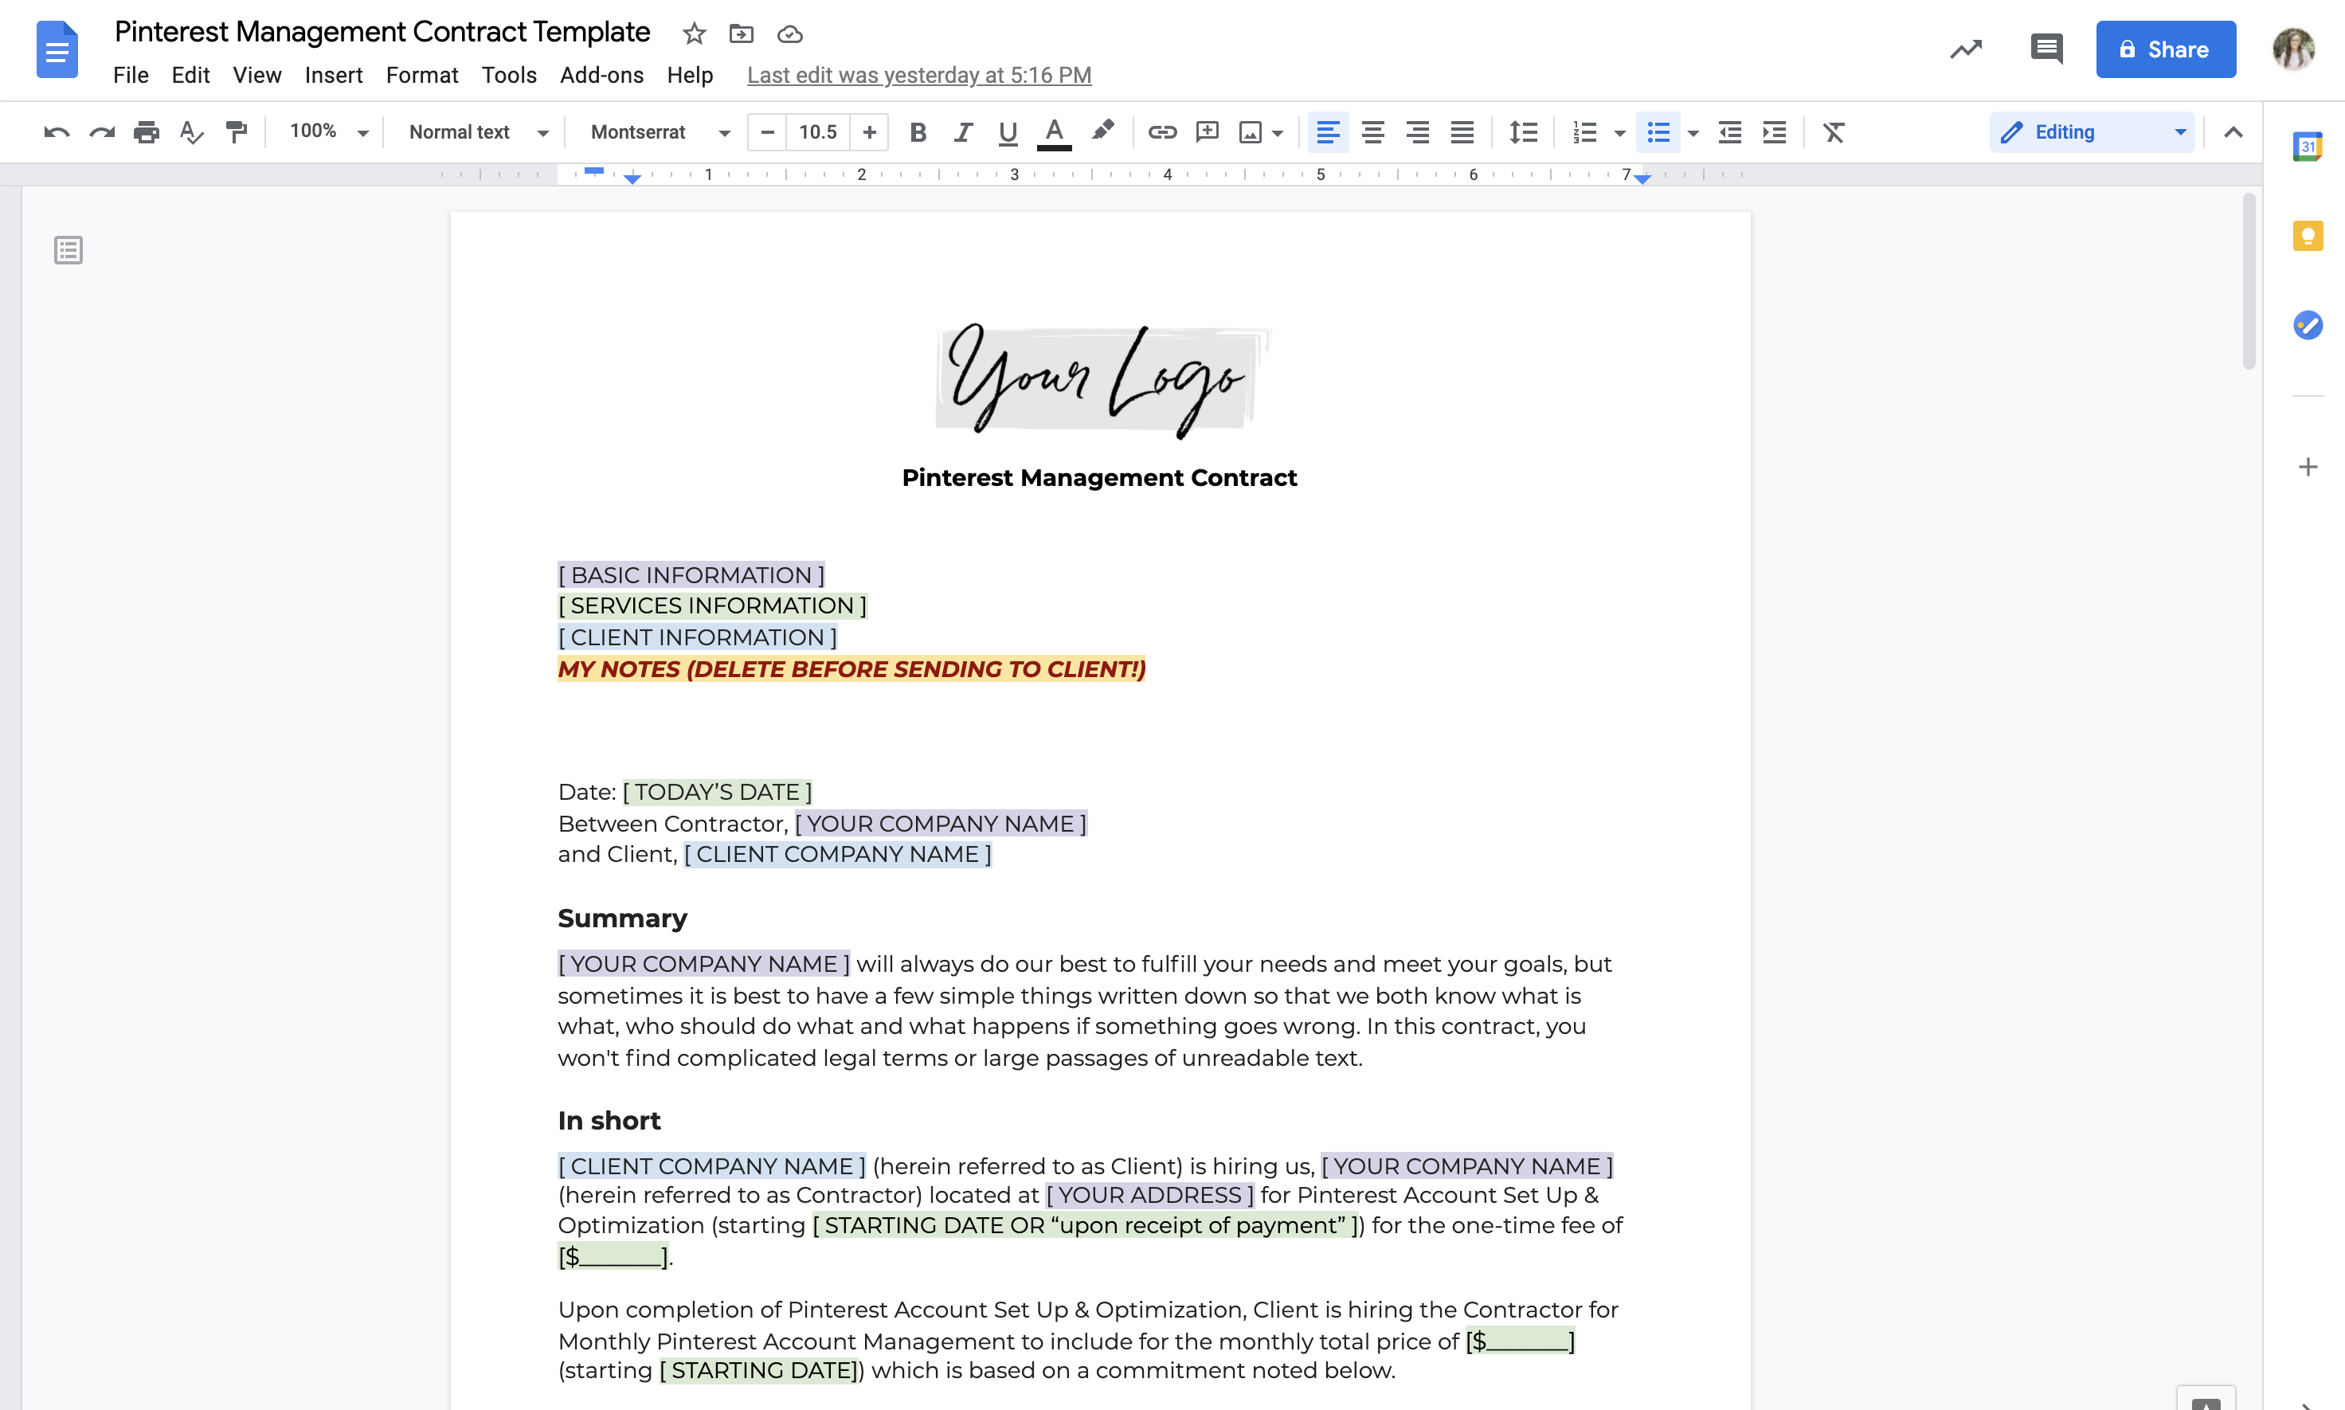Open the Add-ons menu
Screen dimensions: 2345x1410
coord(601,75)
